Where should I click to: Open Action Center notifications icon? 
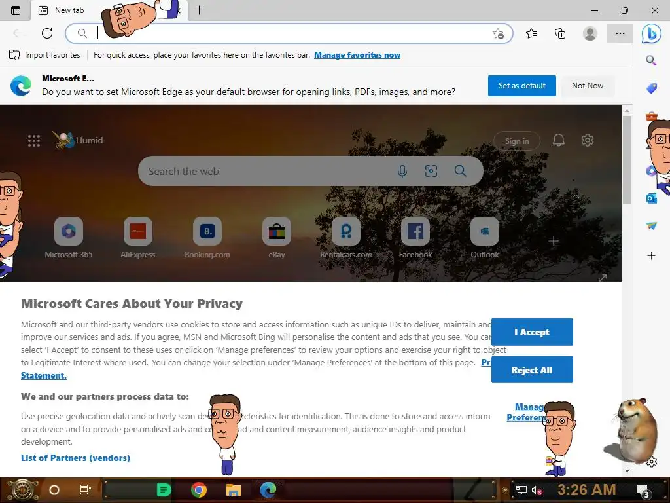coord(643,491)
